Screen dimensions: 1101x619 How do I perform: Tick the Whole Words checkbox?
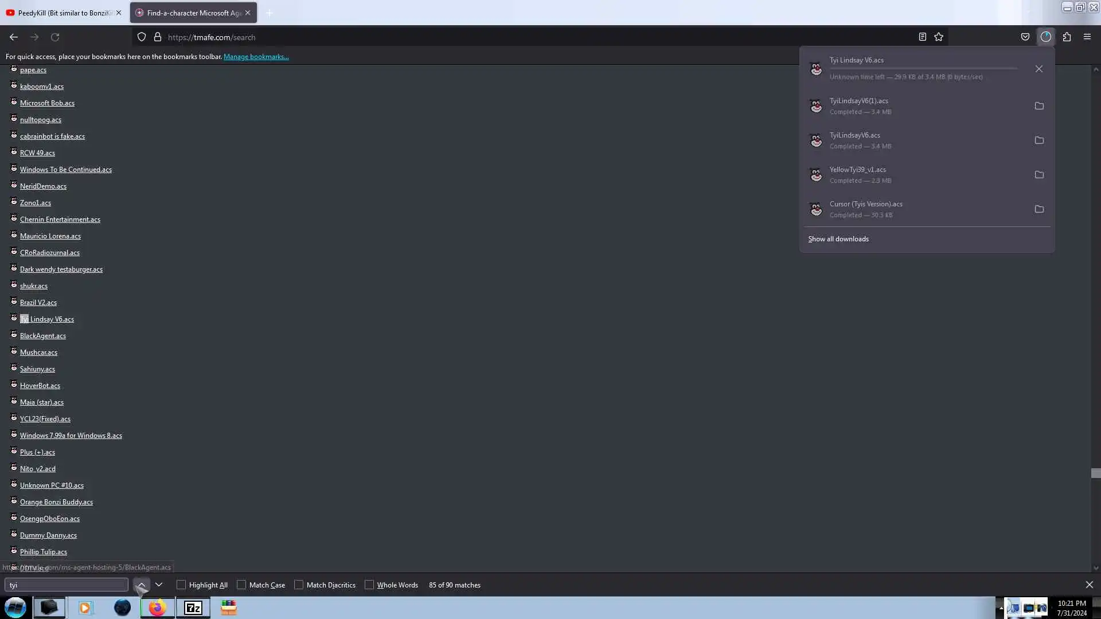(369, 585)
